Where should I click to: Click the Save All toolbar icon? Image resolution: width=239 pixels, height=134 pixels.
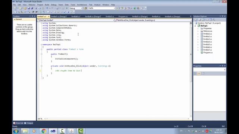(32, 8)
